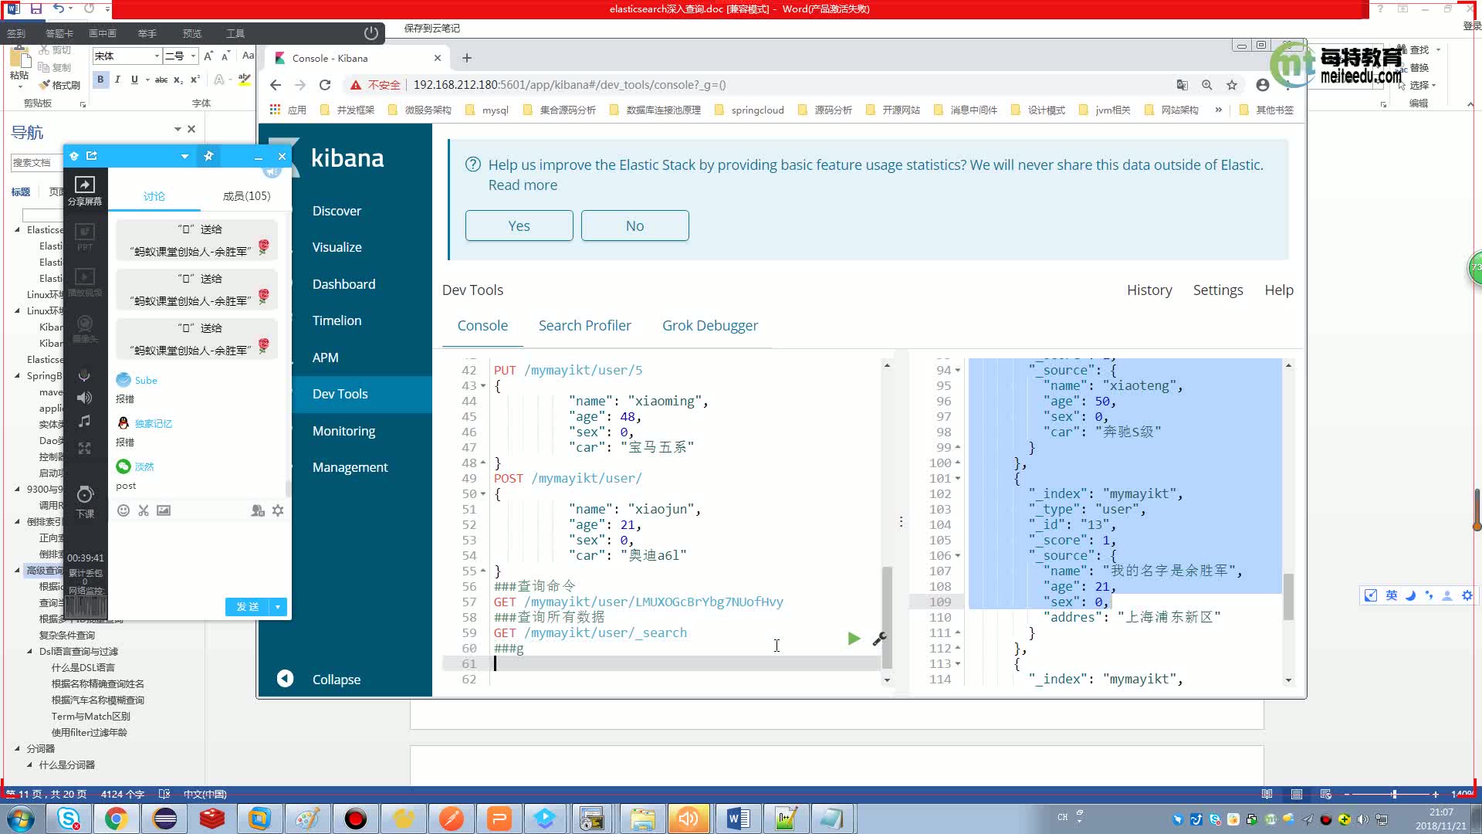Click the 发送 send button in chat

(248, 607)
